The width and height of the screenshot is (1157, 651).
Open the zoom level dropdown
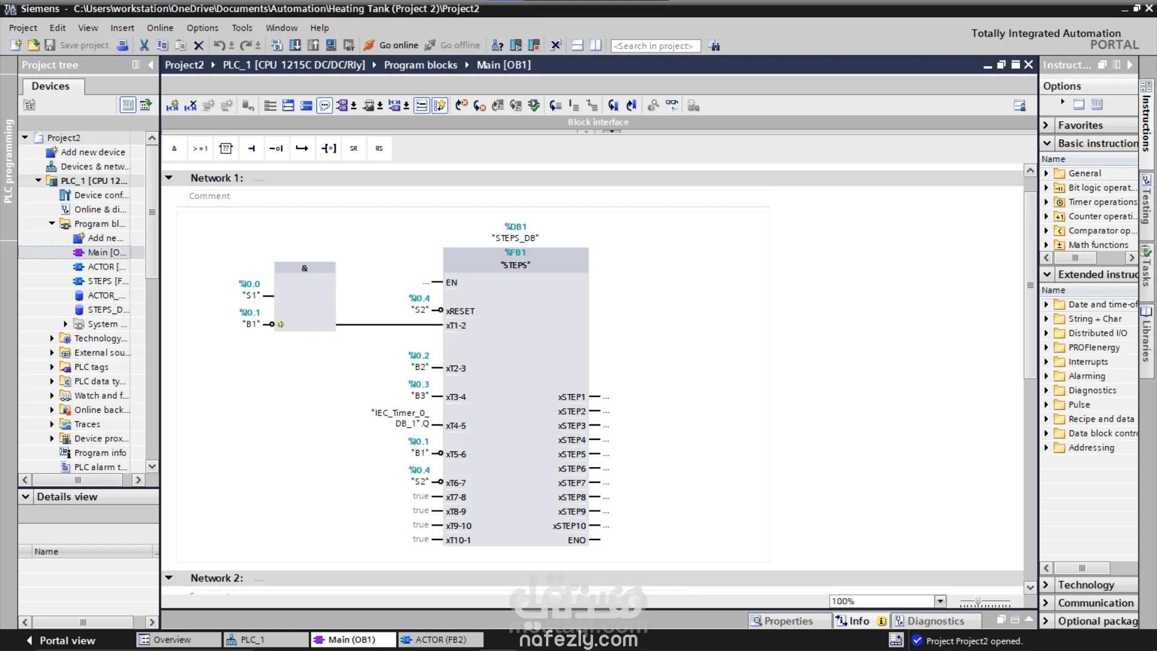pos(940,601)
